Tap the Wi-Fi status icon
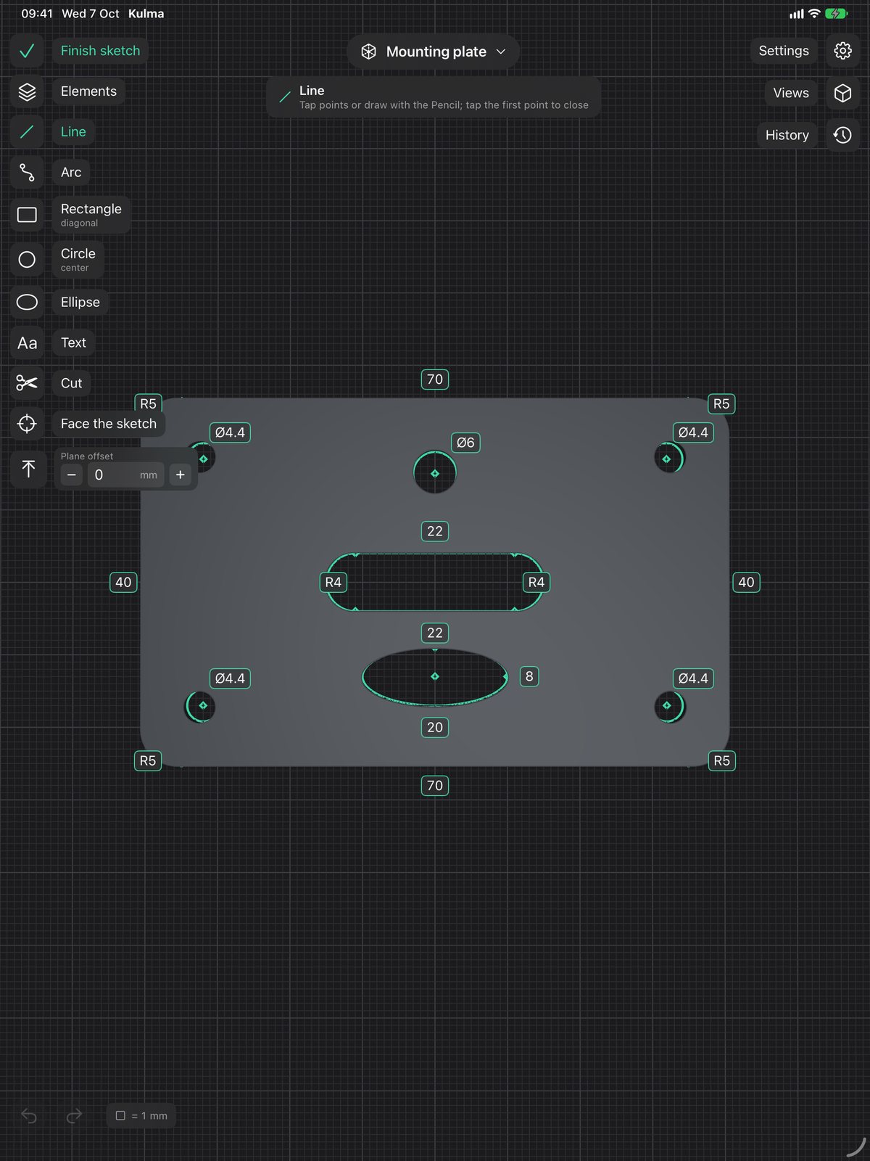 814,14
